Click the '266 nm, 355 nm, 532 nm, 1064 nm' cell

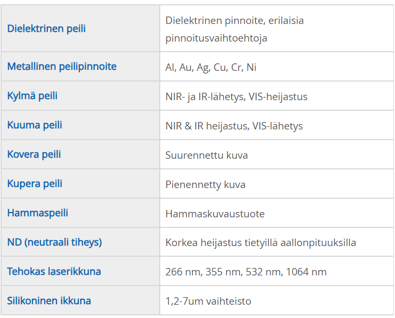tap(246, 272)
